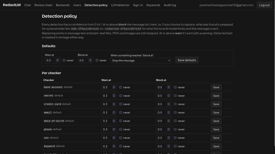Click bank-account Warn at stepper arrows
The width and height of the screenshot is (275, 154).
coord(114,87)
